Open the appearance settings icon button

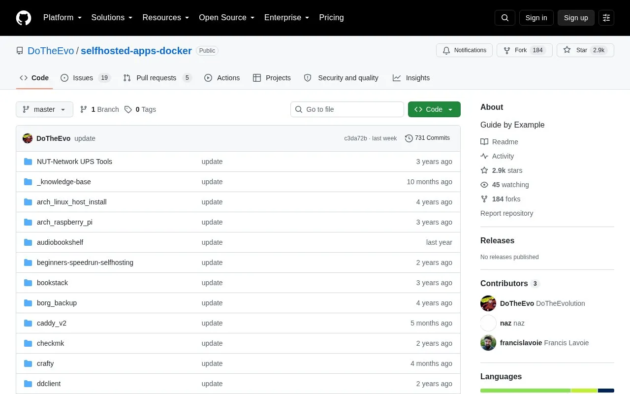[606, 18]
